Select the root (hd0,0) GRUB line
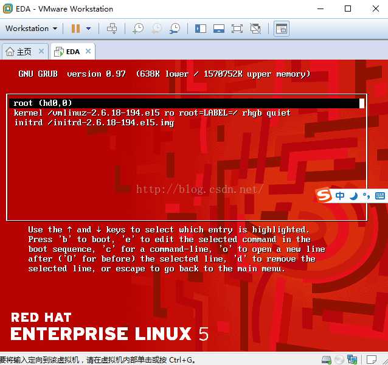Viewport: 388px width, 365px height. [x=187, y=103]
